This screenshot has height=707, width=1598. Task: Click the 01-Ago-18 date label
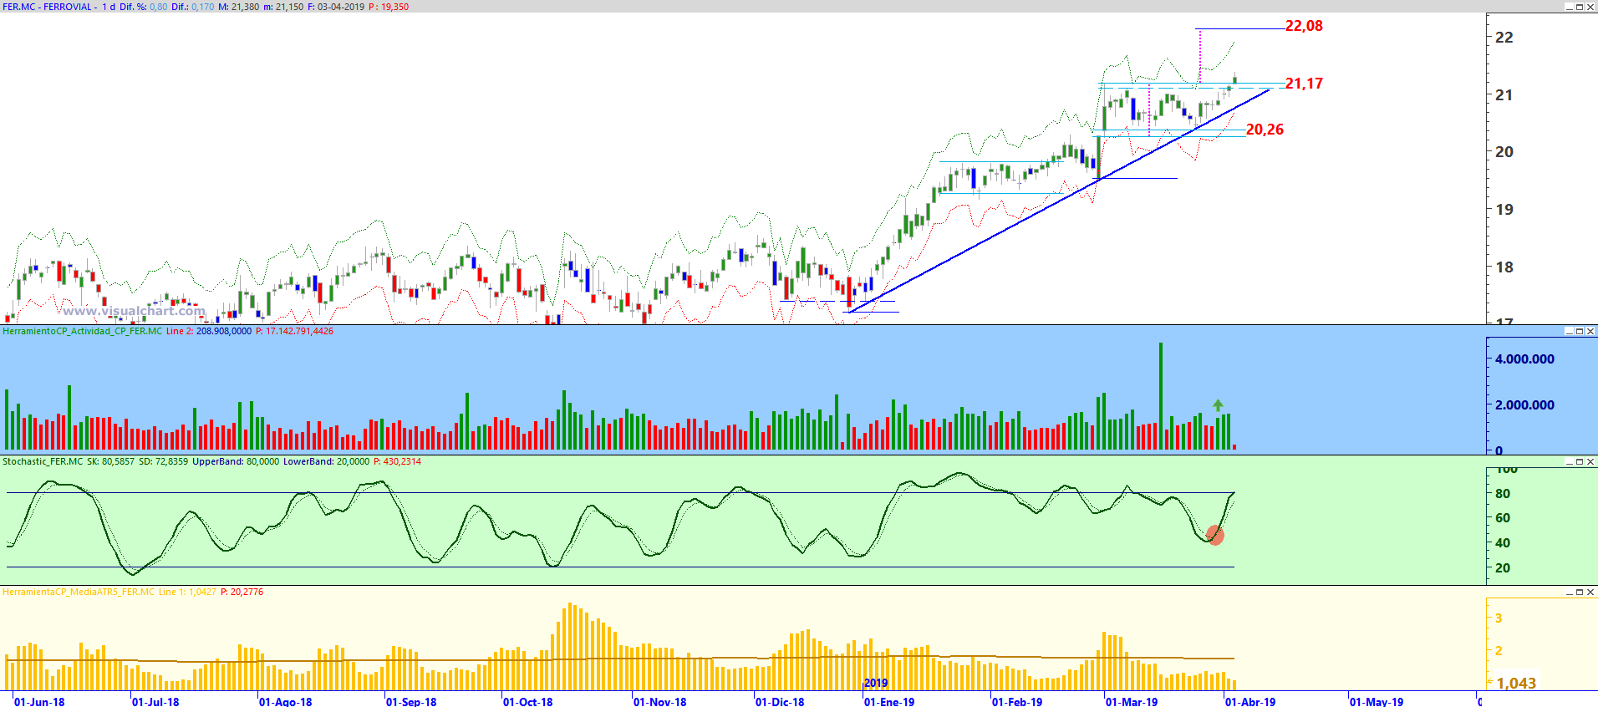click(x=285, y=701)
